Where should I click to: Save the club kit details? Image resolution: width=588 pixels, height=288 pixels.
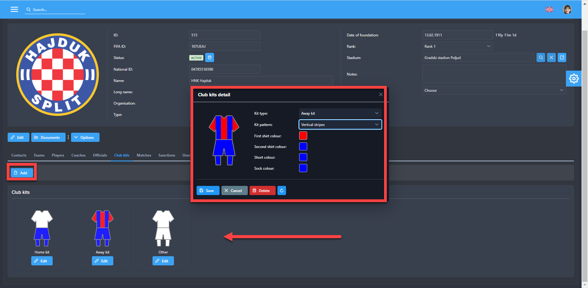(x=208, y=190)
